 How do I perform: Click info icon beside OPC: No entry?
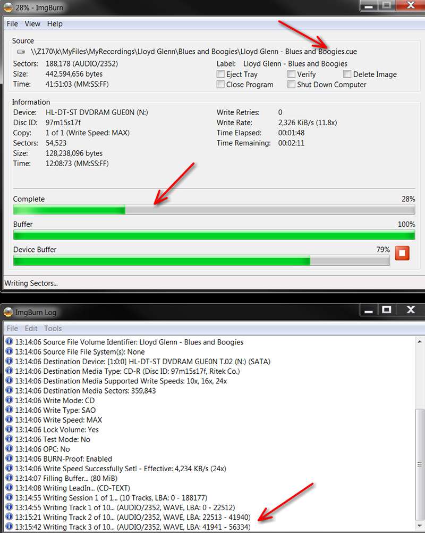(x=9, y=449)
